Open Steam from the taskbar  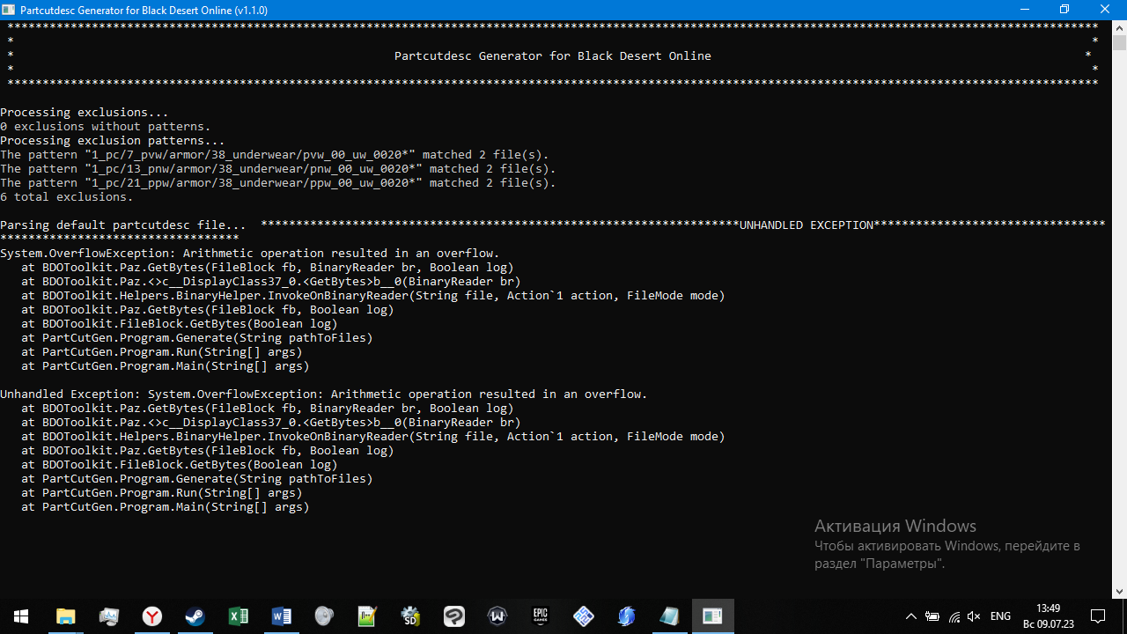coord(195,616)
